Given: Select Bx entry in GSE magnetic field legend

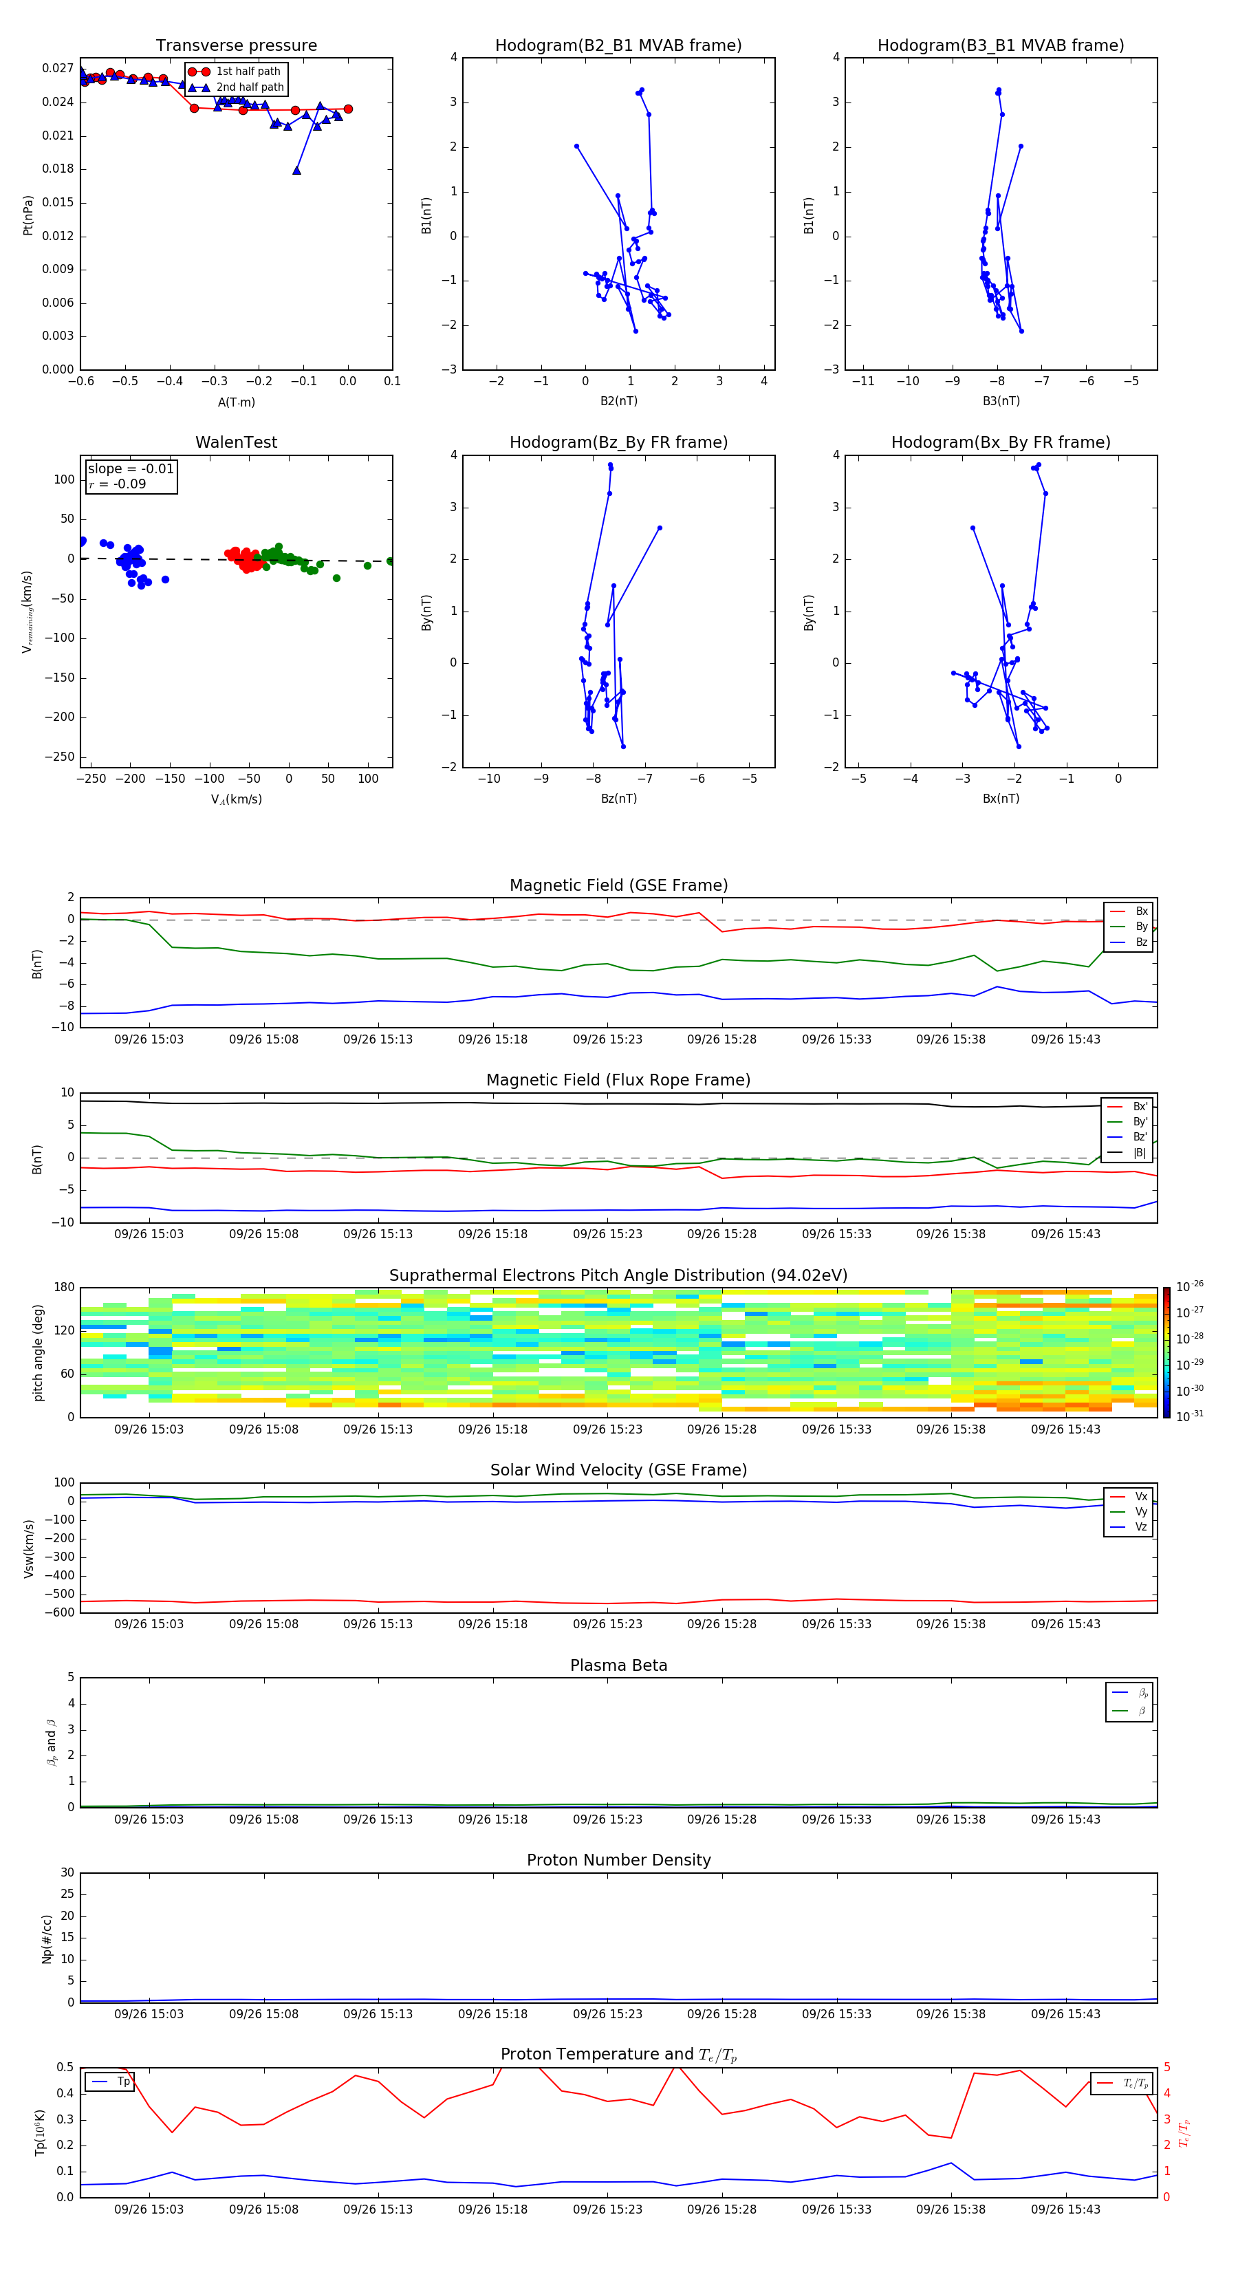Looking at the screenshot, I should point(1129,911).
